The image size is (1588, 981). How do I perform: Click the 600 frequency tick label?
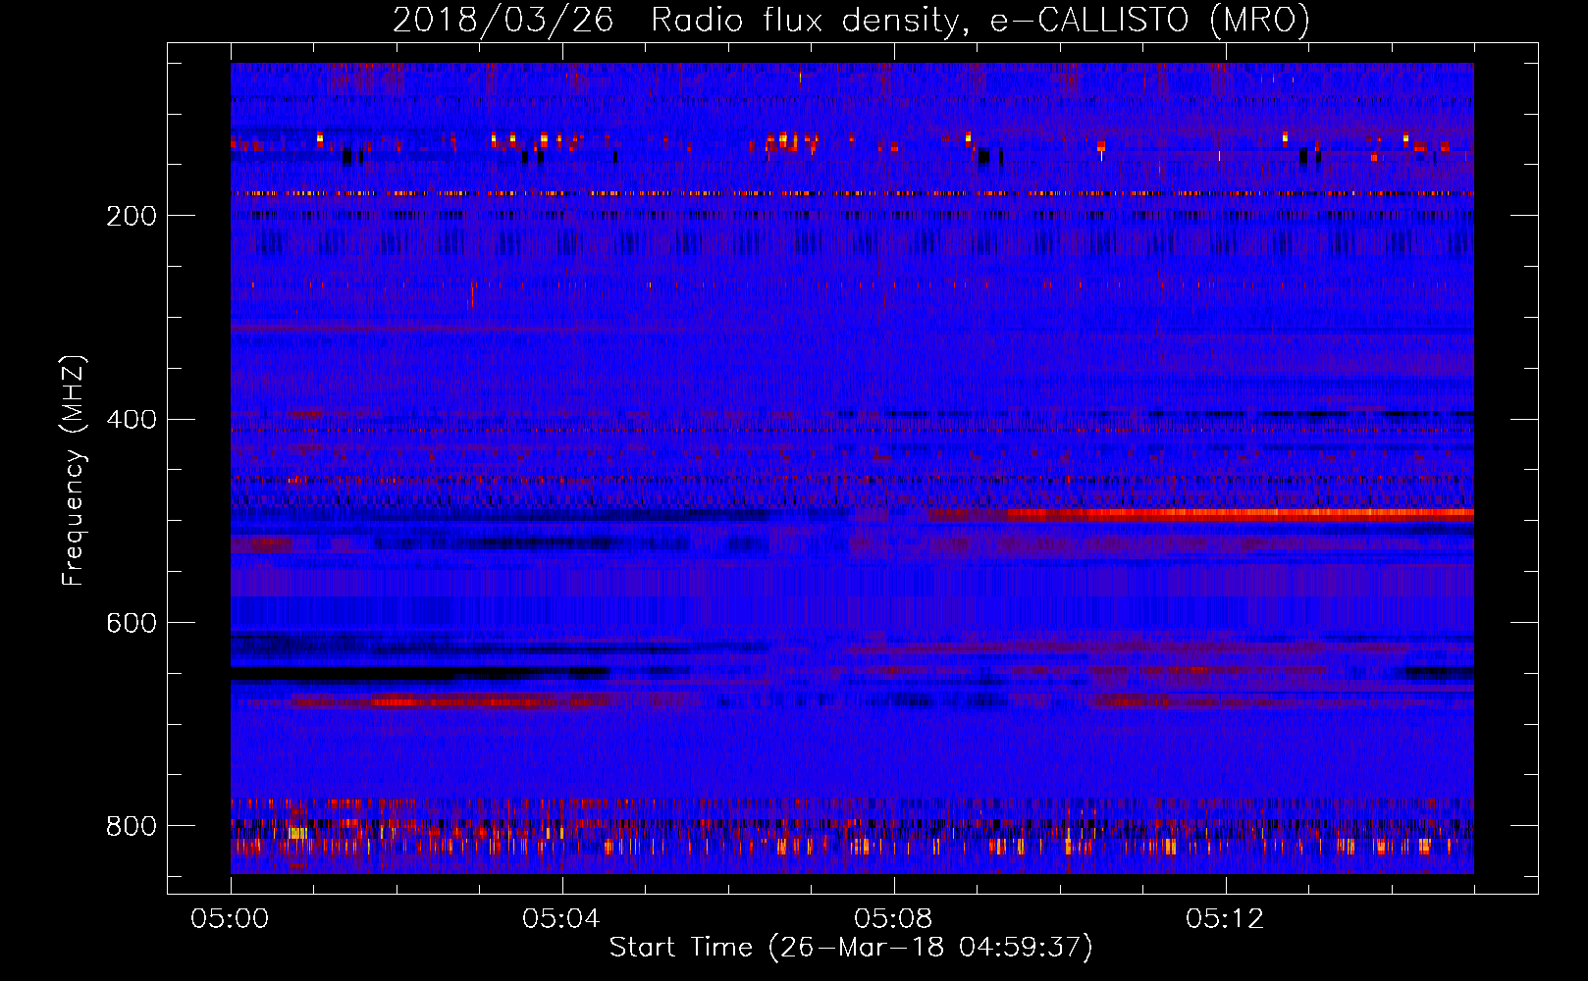(x=132, y=623)
